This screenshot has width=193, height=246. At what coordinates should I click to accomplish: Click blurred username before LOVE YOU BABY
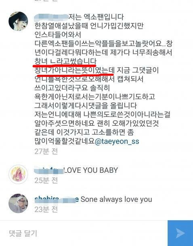49,170
